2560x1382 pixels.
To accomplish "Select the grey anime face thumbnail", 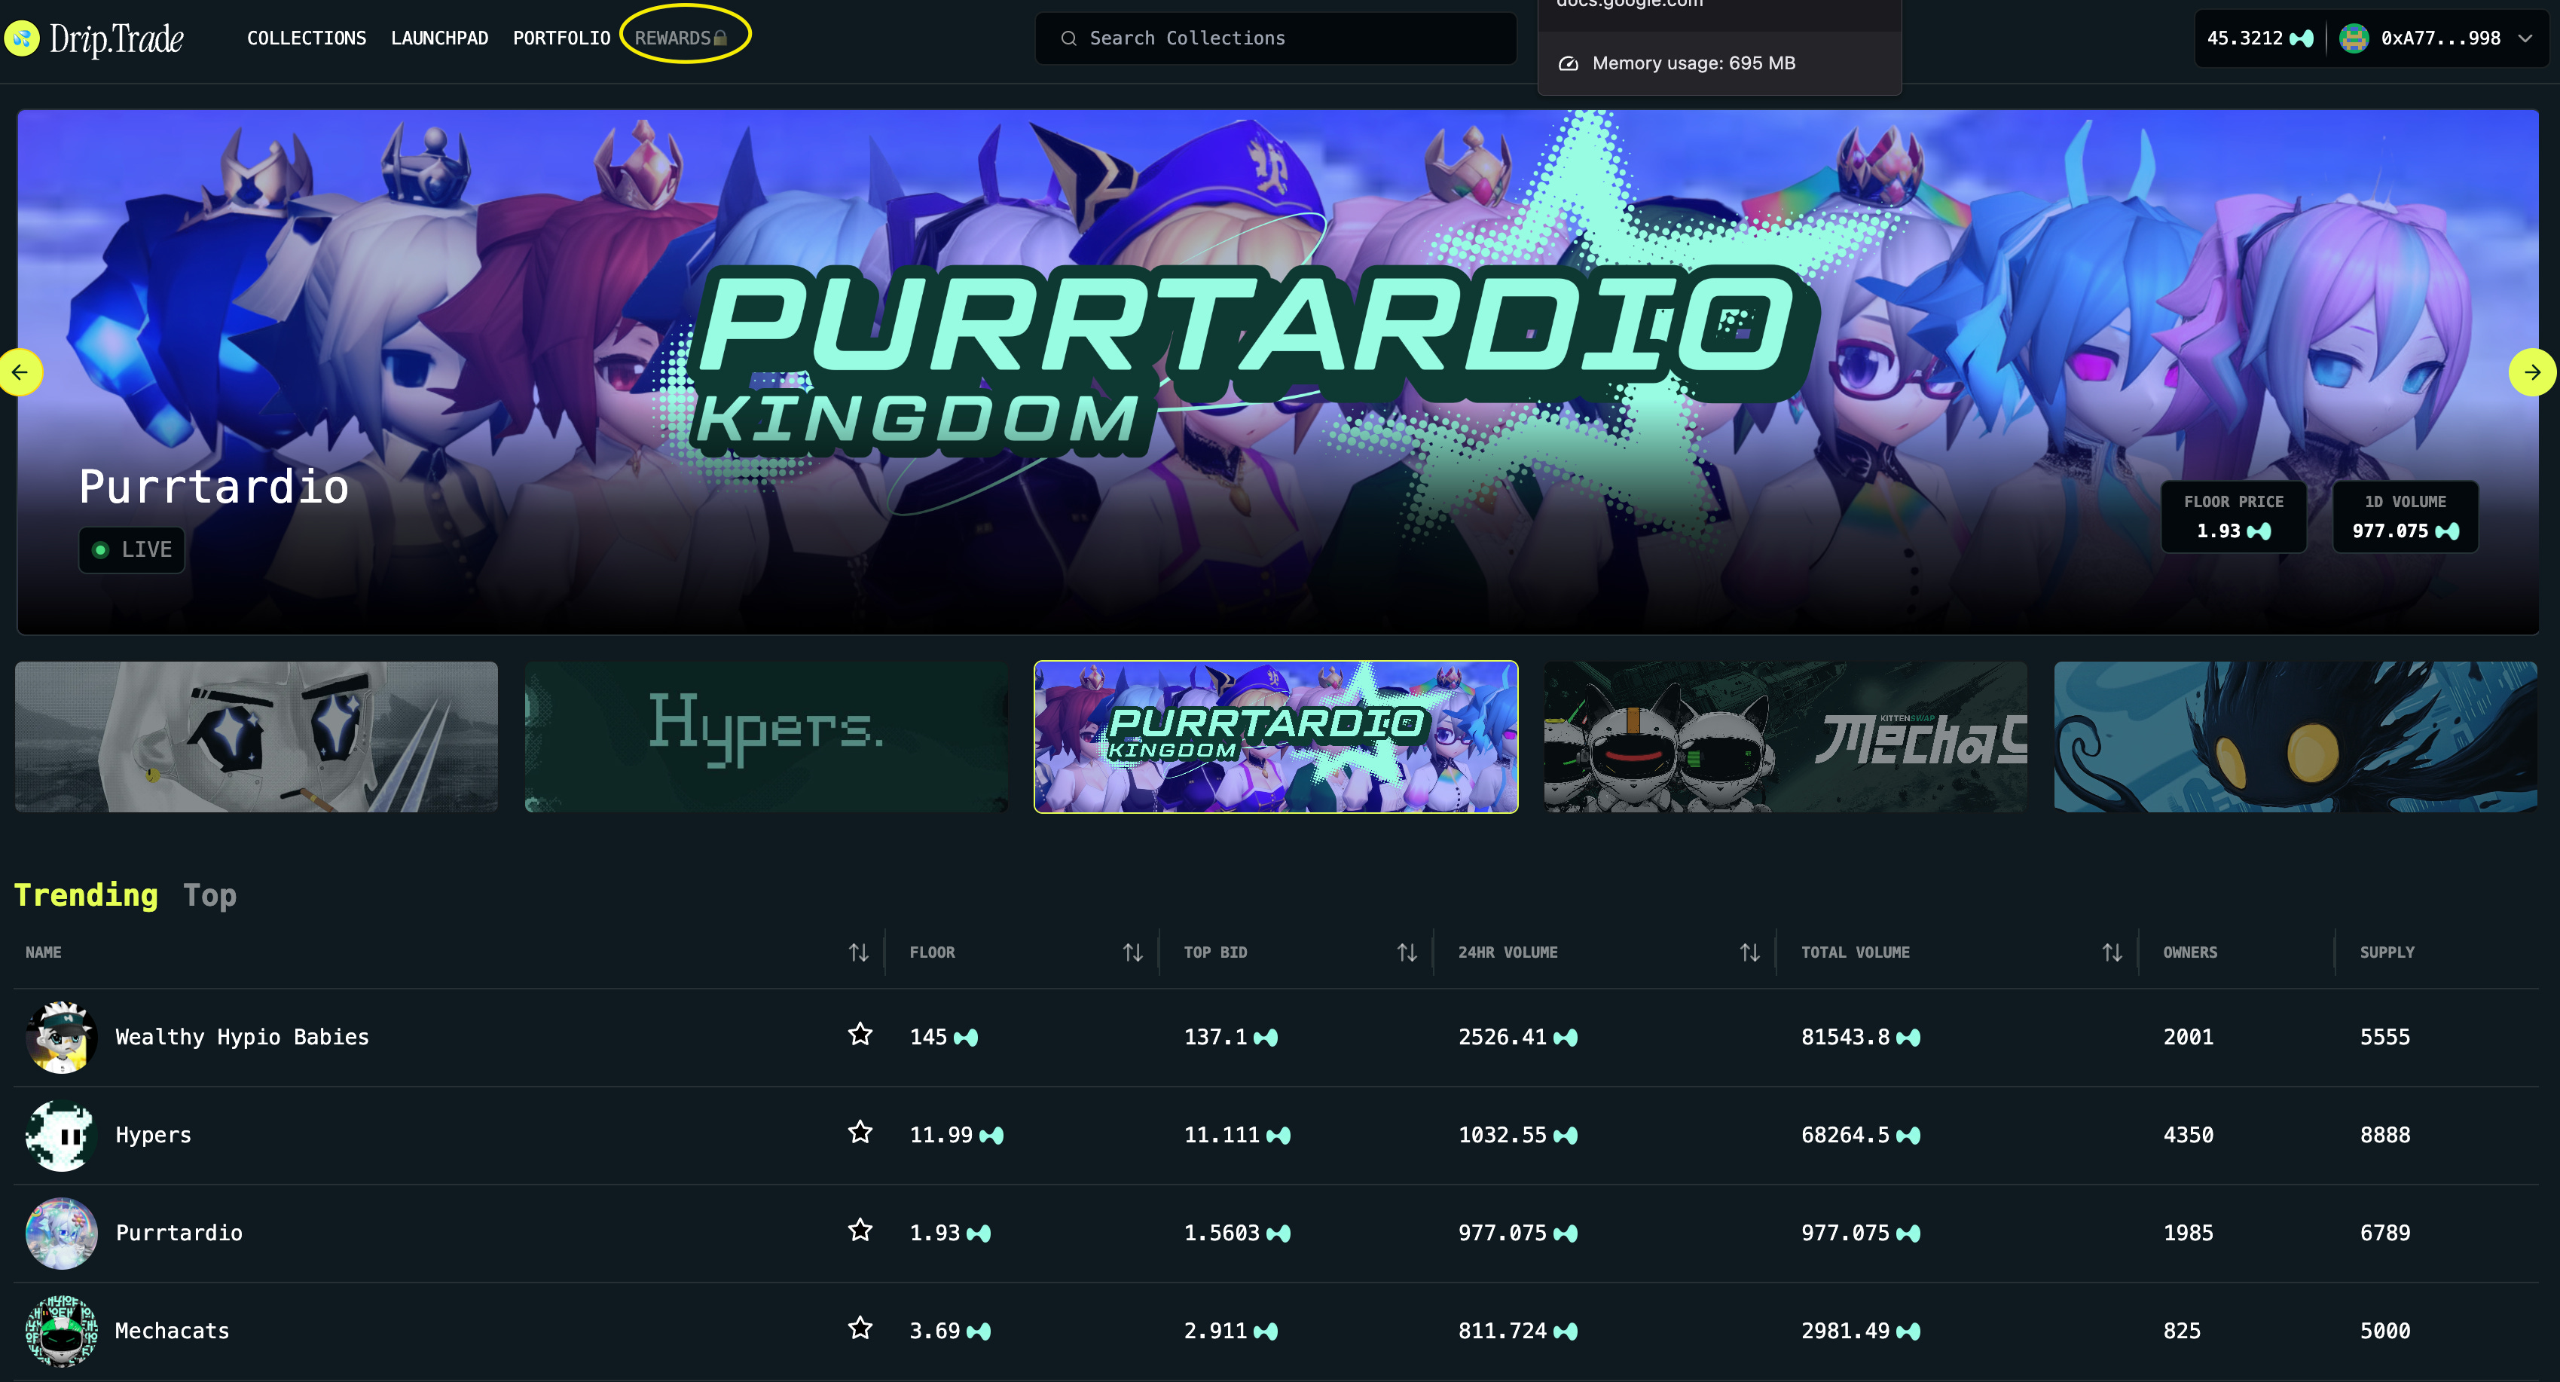I will [256, 737].
